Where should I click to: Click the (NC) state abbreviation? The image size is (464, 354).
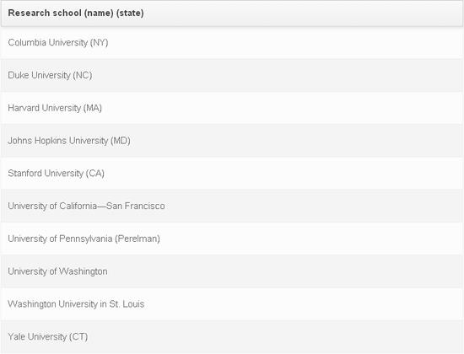pos(83,75)
